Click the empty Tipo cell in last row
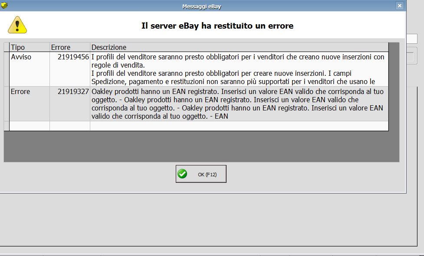Image resolution: width=424 pixels, height=256 pixels. [x=30, y=126]
